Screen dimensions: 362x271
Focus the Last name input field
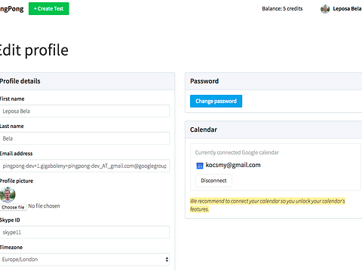84,139
